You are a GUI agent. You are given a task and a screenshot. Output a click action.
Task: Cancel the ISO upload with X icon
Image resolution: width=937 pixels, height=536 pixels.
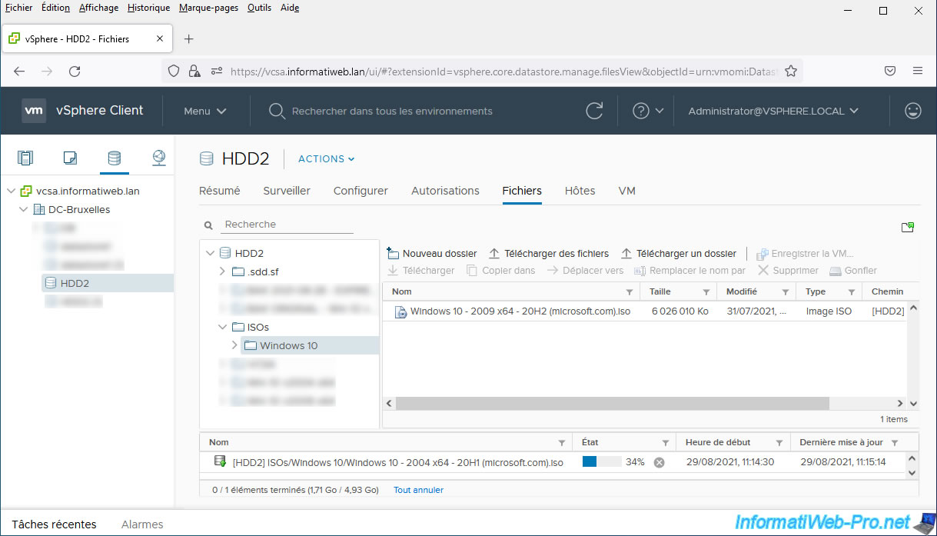659,462
